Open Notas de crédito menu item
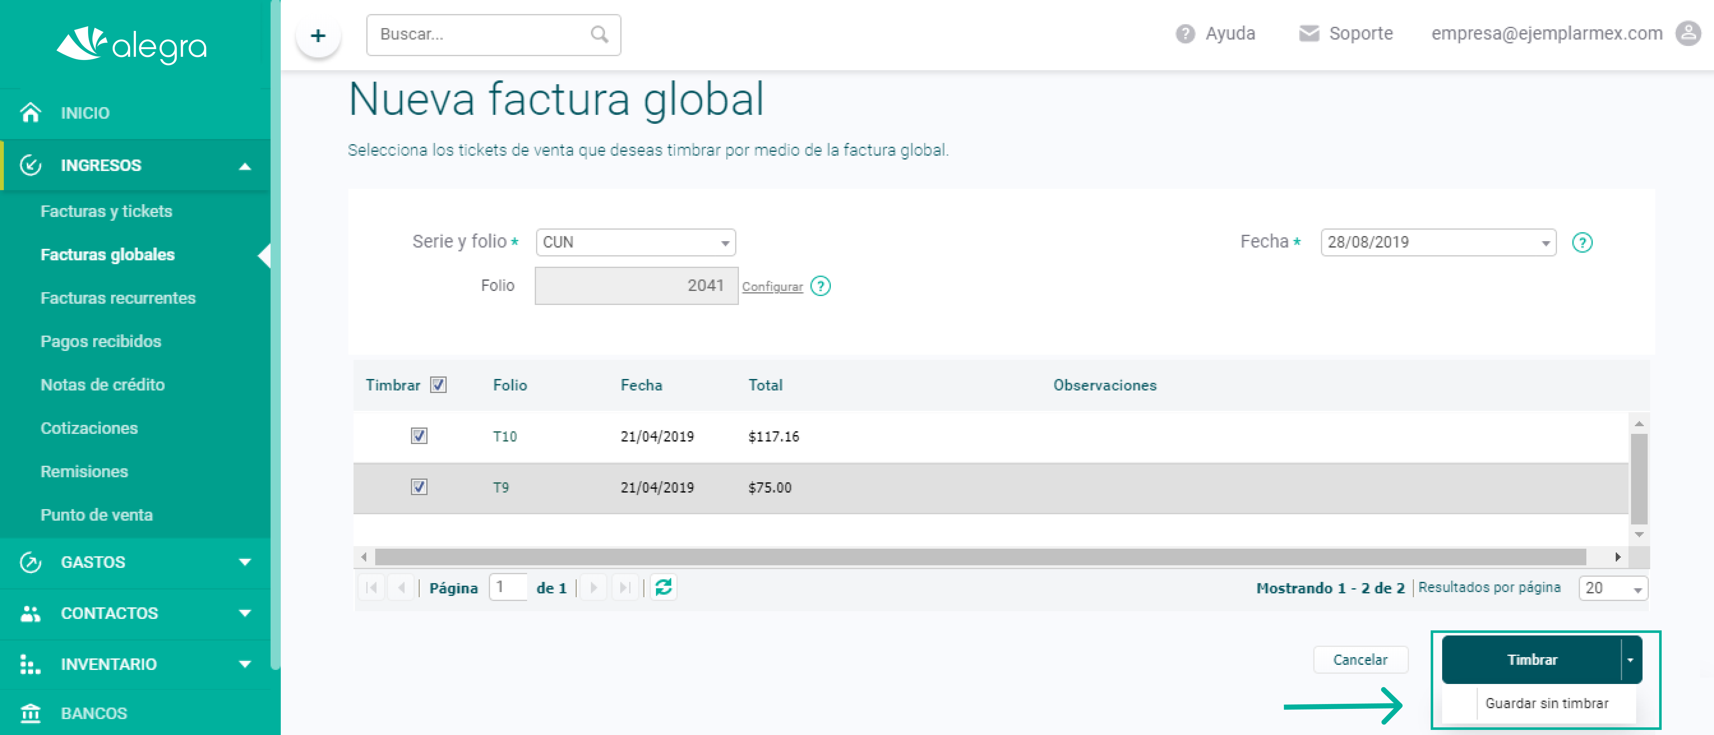1714x735 pixels. click(x=102, y=384)
